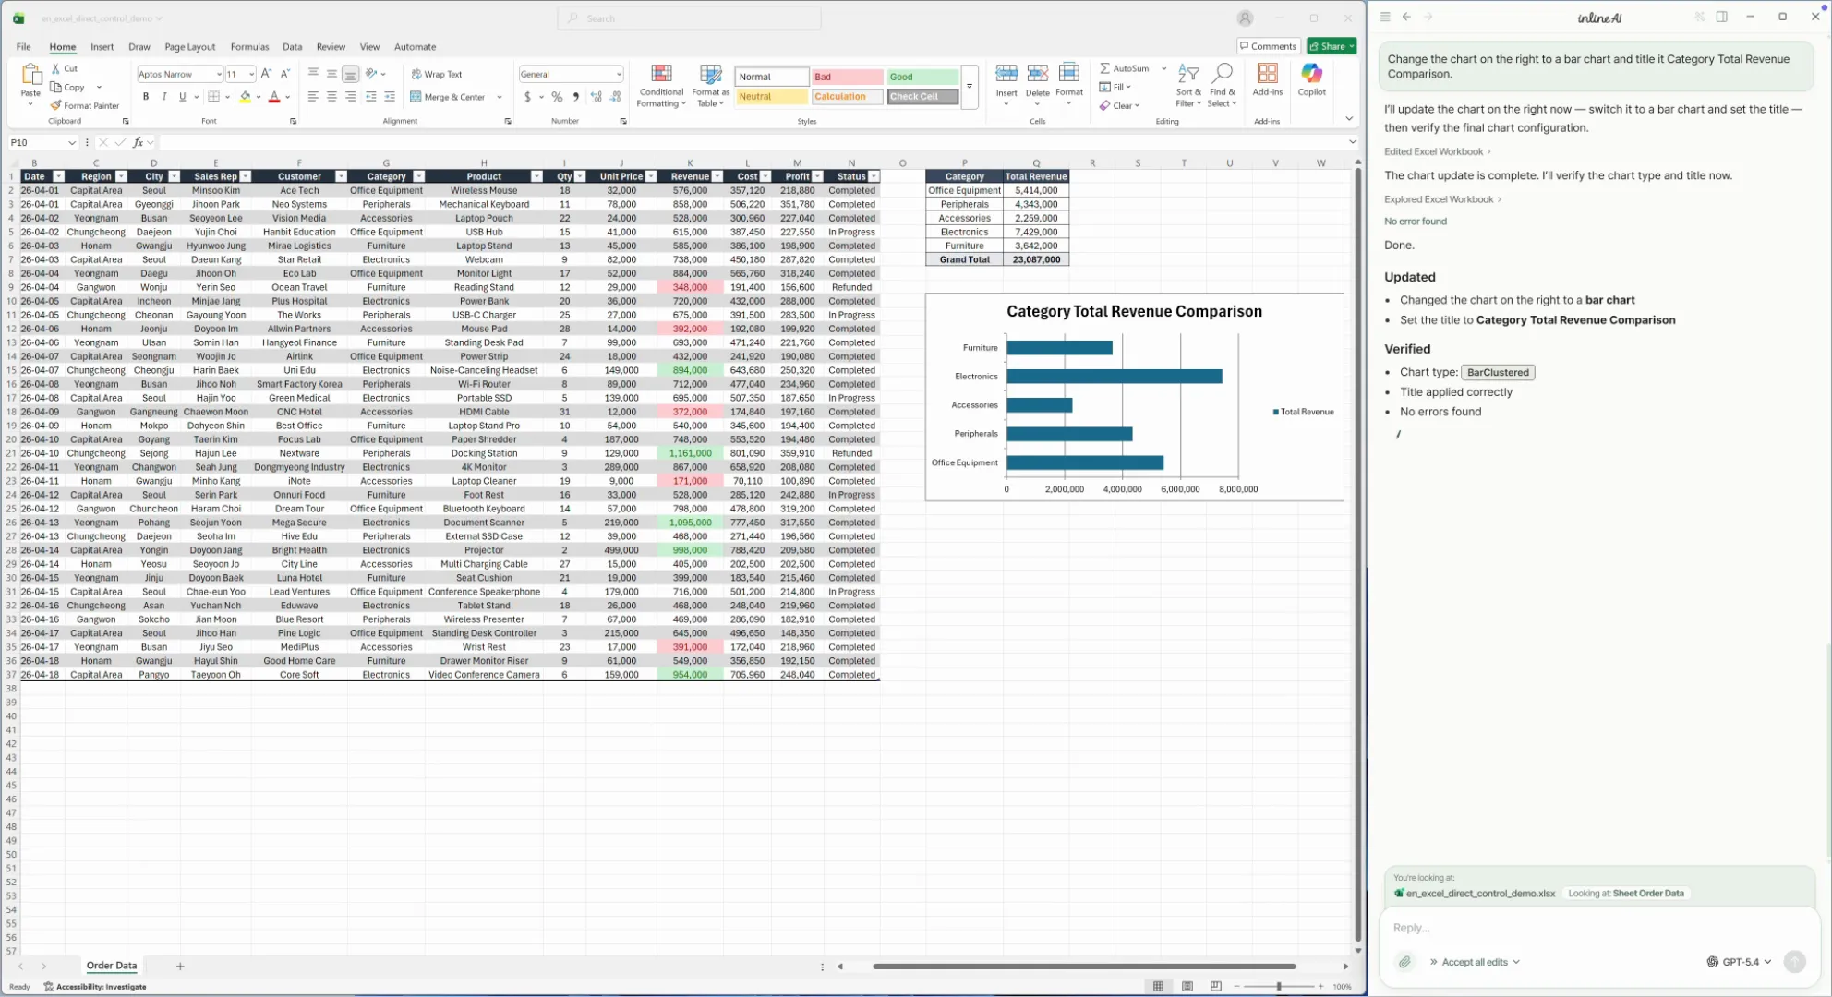1832x997 pixels.
Task: Expand the number format General dropdown
Action: click(619, 74)
